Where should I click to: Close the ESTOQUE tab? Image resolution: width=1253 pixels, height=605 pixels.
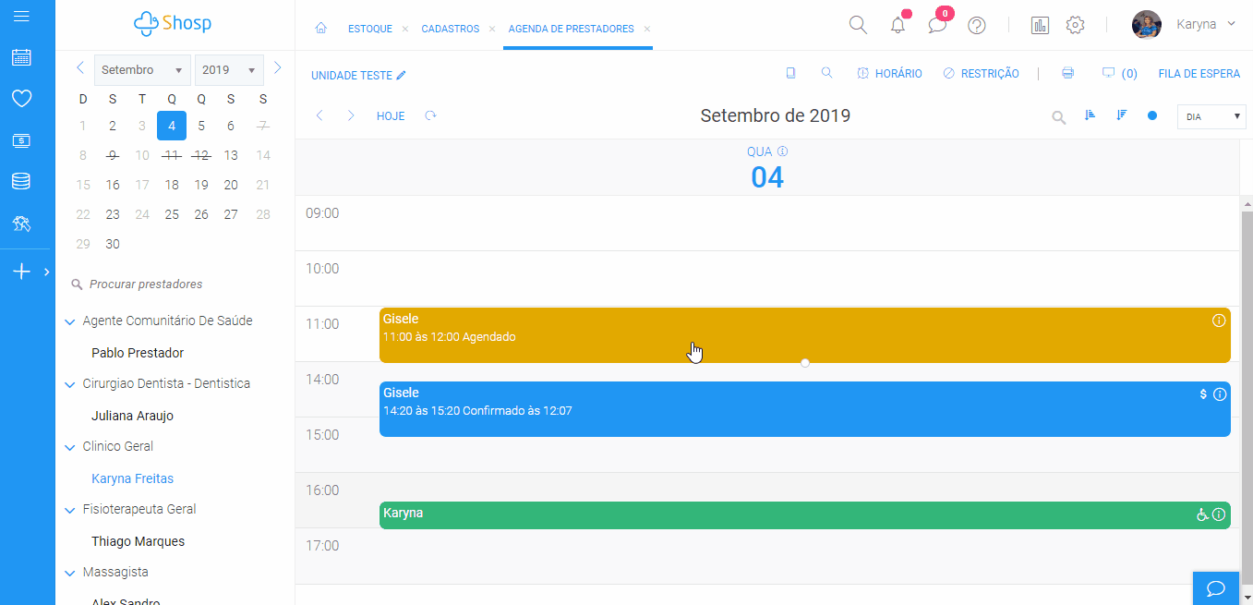click(404, 30)
